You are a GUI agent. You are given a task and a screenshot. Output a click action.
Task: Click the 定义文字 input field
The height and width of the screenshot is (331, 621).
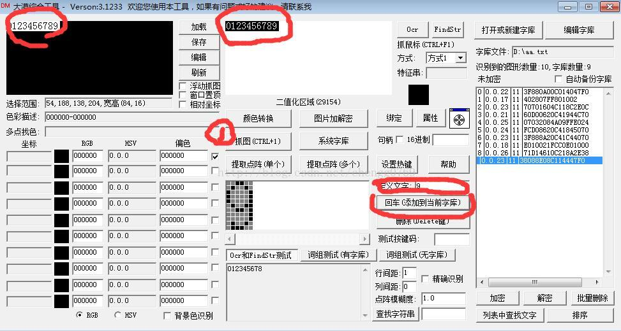[x=440, y=186]
